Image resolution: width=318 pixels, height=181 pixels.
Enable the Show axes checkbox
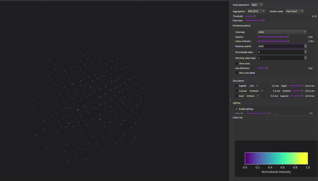point(237,64)
